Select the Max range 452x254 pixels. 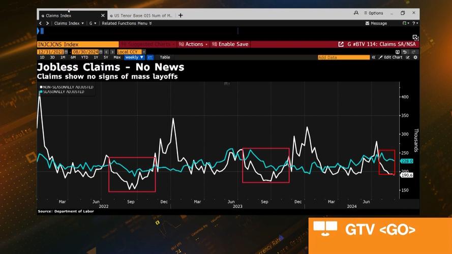(x=117, y=57)
